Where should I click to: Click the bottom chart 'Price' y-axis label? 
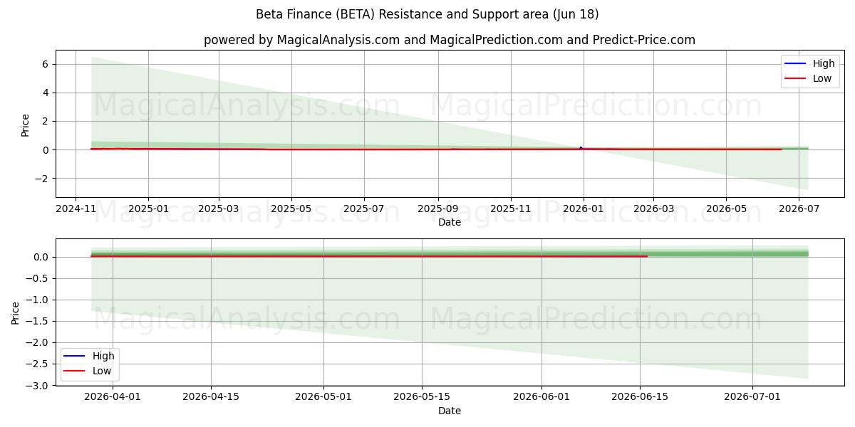(x=16, y=312)
